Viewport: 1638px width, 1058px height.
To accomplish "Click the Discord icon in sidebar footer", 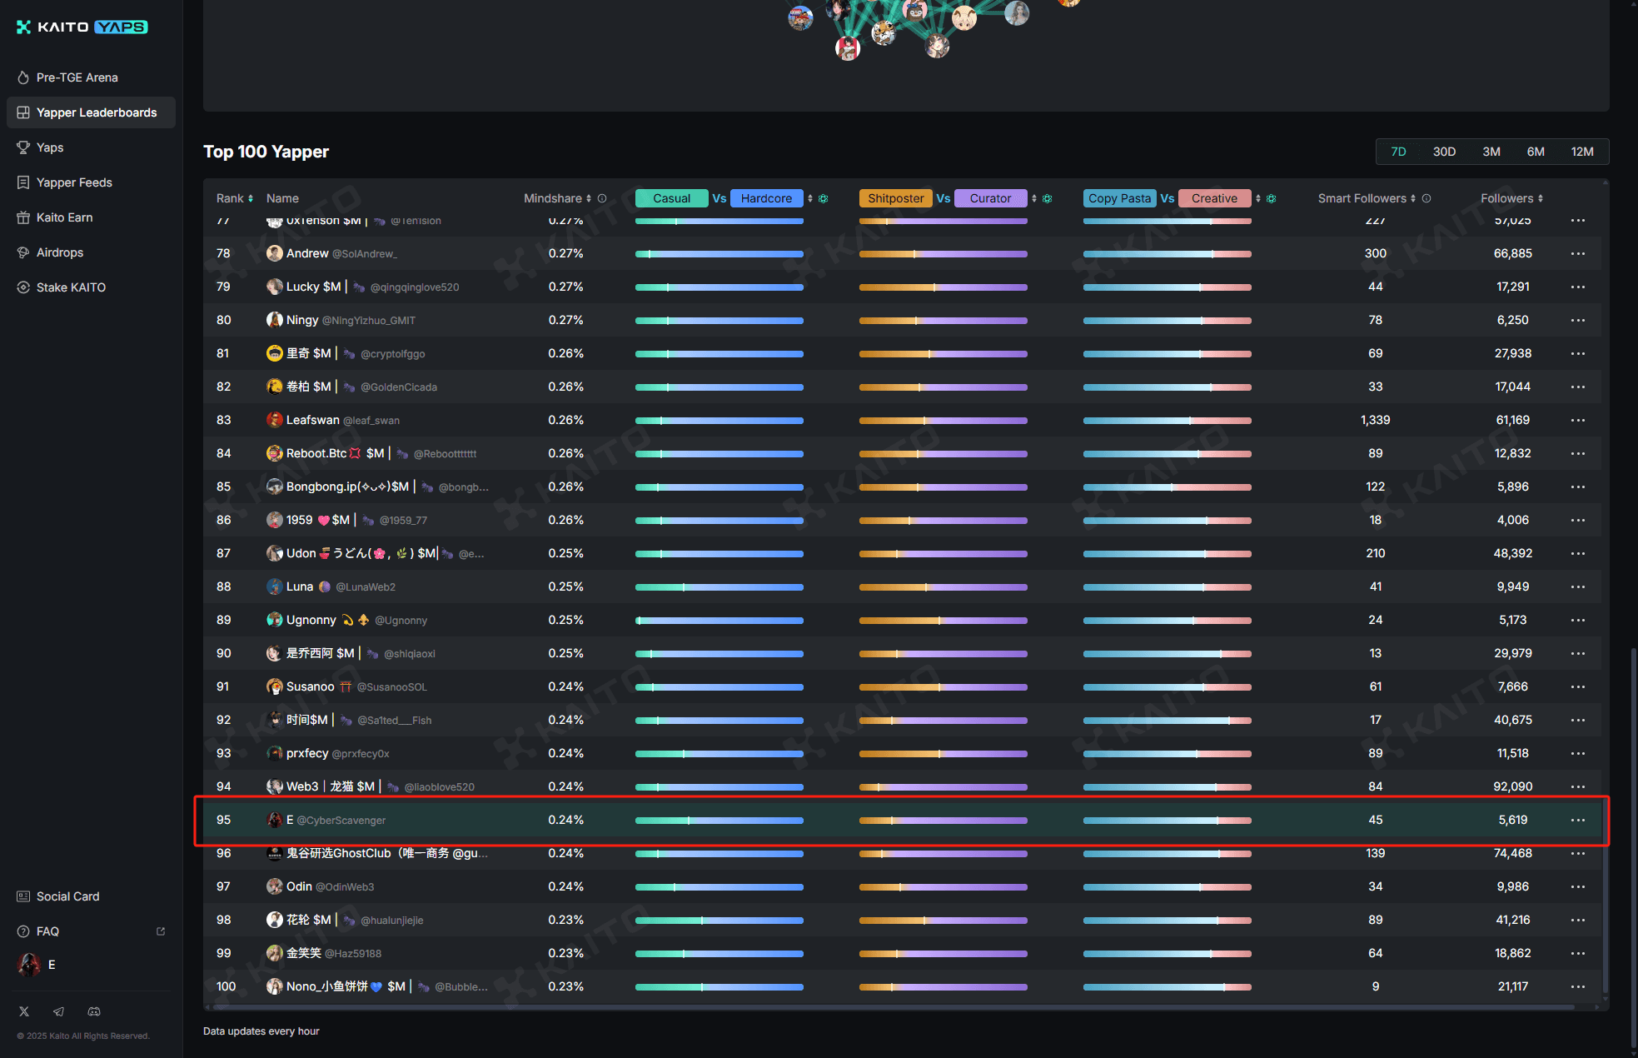I will point(94,1011).
